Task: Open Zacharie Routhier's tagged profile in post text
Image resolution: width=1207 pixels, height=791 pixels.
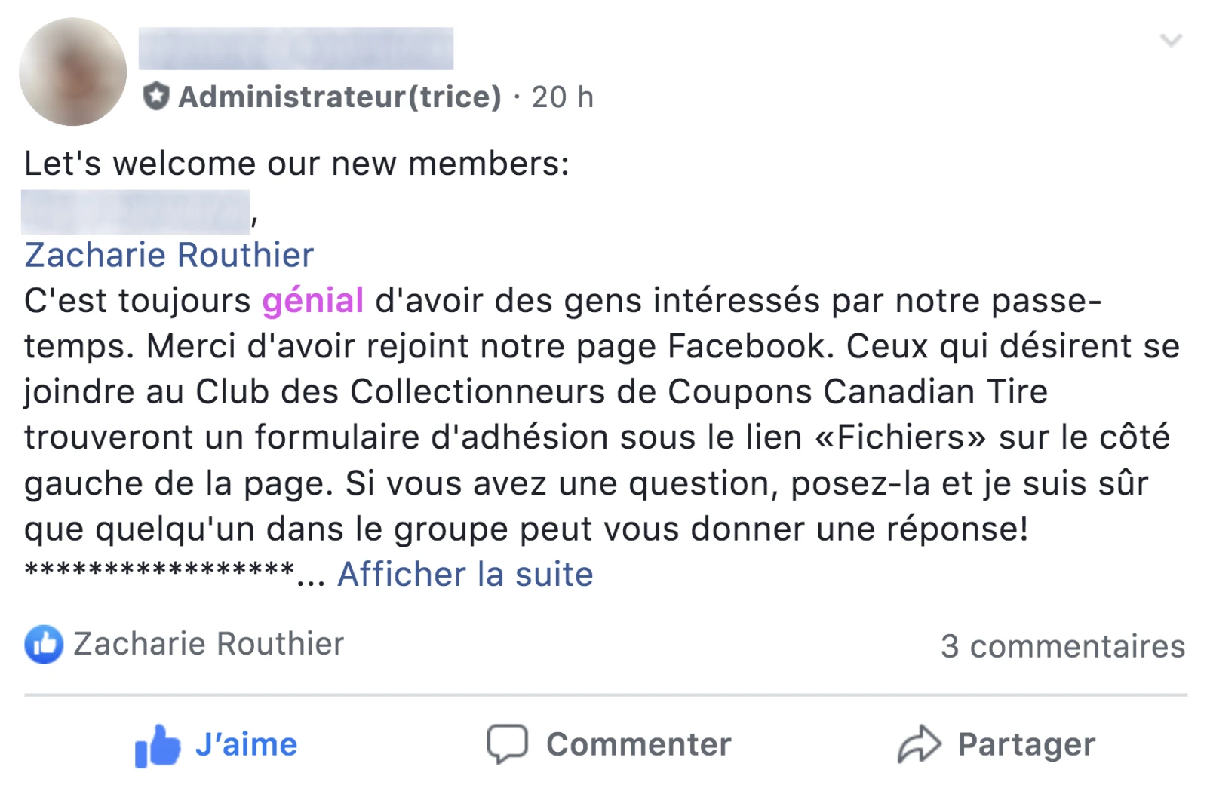Action: [169, 255]
